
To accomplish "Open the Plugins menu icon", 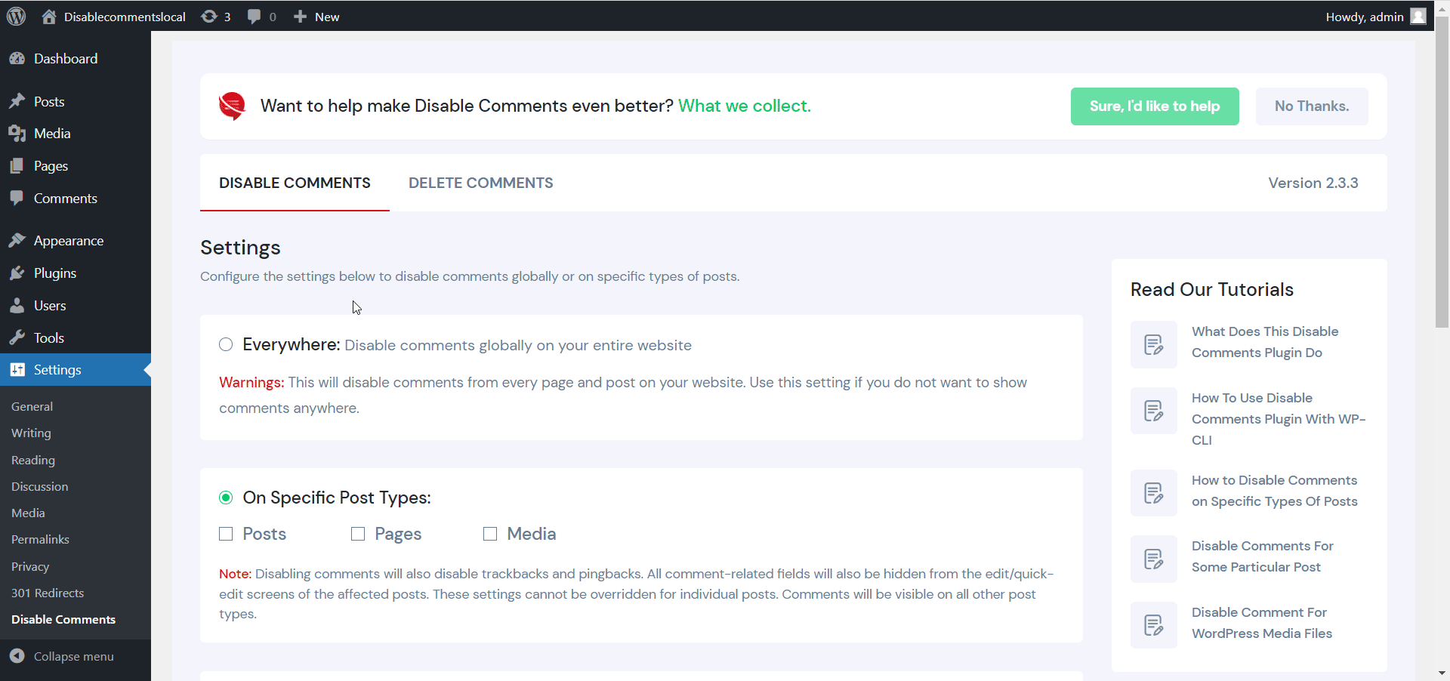I will (17, 273).
